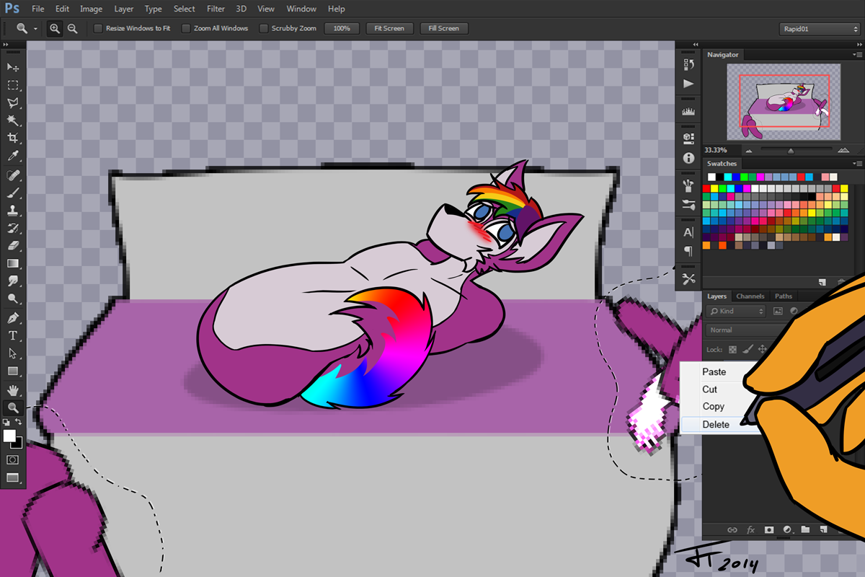Viewport: 865px width, 577px height.
Task: Select the Crop tool
Action: (x=13, y=138)
